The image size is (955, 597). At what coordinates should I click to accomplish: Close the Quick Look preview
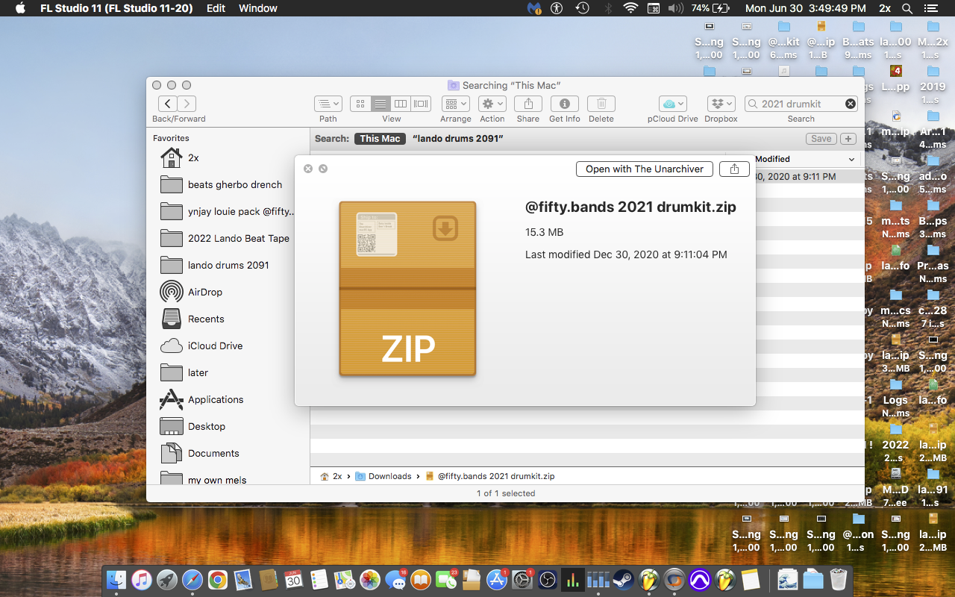(x=308, y=169)
